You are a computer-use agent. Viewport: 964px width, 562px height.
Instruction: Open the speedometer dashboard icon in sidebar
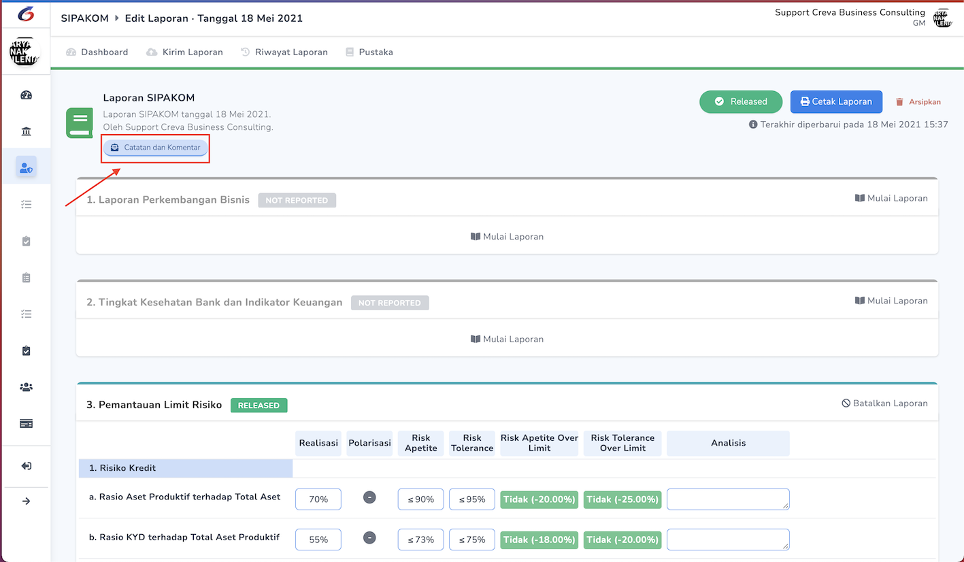[26, 95]
